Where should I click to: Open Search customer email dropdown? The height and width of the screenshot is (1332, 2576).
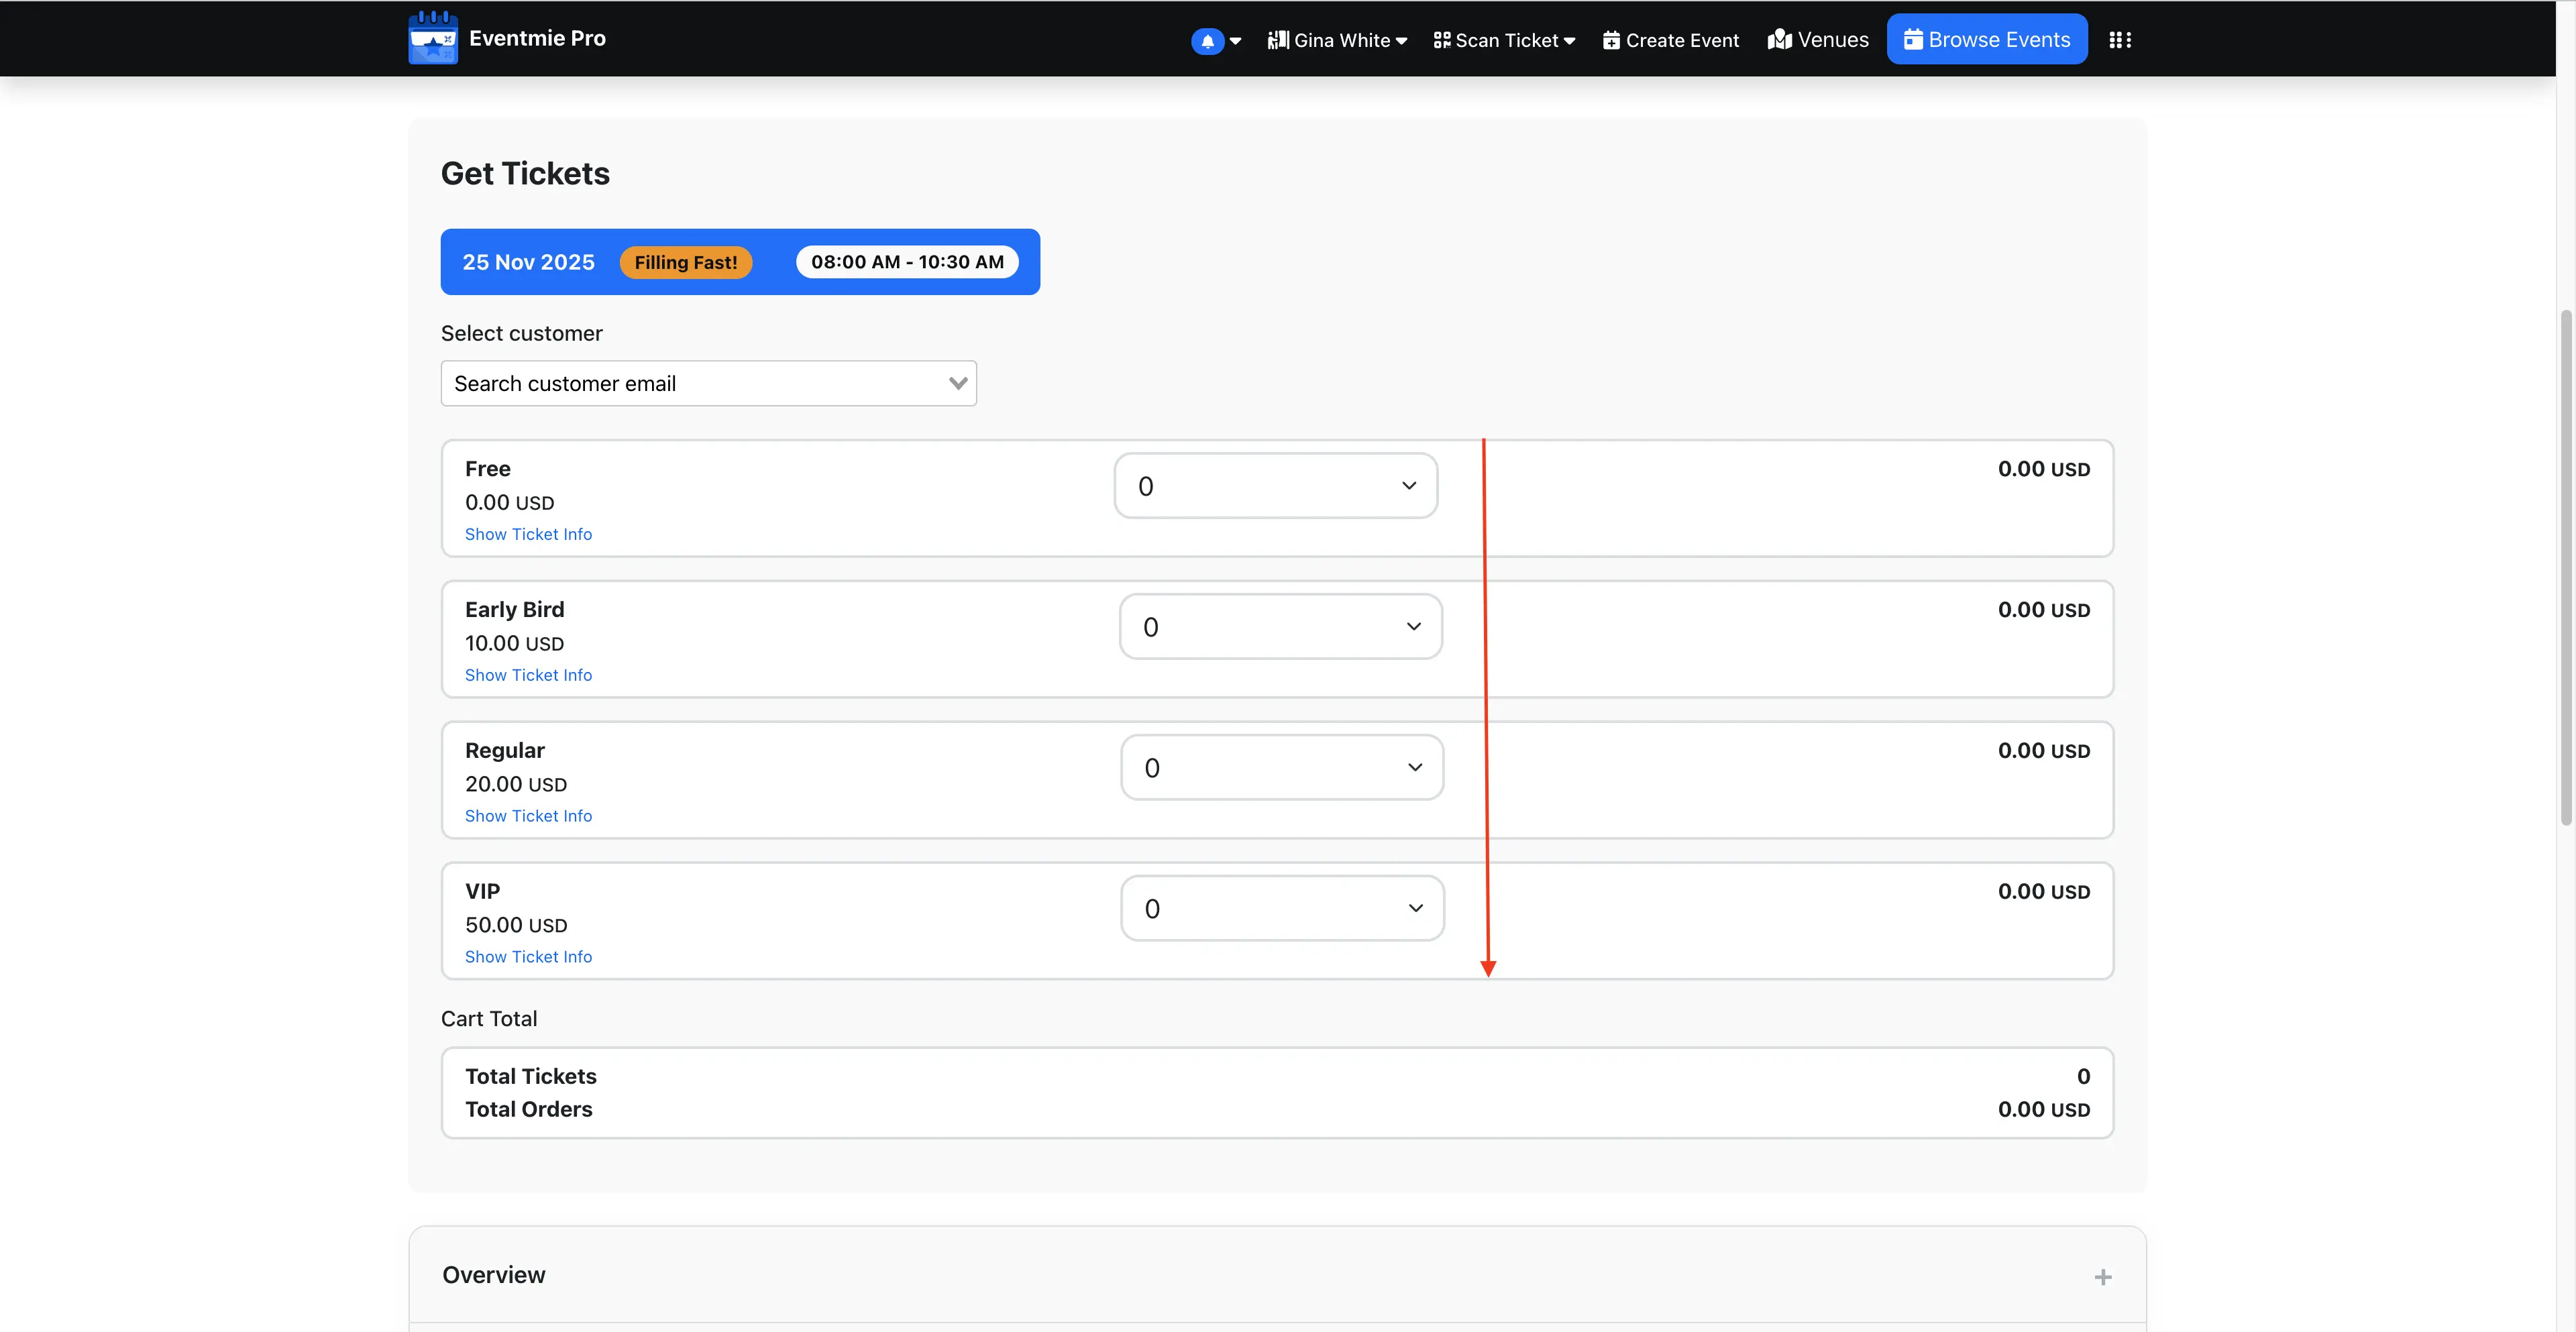(x=708, y=383)
